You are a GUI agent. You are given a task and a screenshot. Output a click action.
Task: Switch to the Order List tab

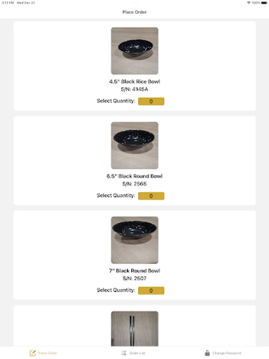point(137,353)
